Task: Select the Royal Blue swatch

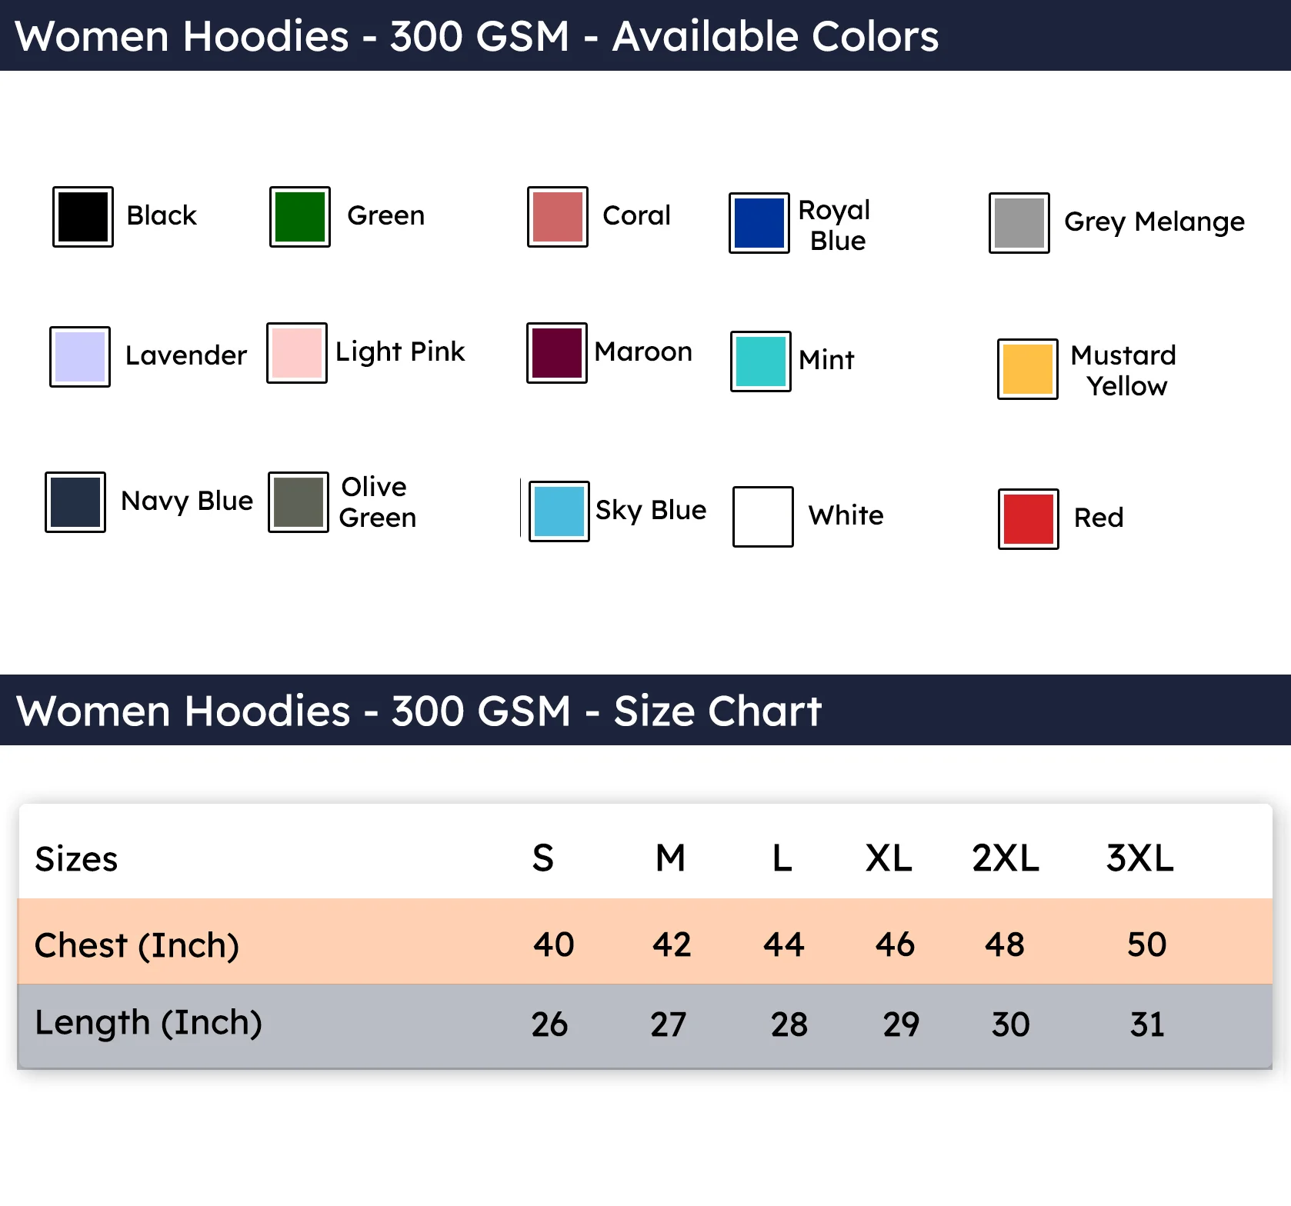Action: [x=759, y=223]
